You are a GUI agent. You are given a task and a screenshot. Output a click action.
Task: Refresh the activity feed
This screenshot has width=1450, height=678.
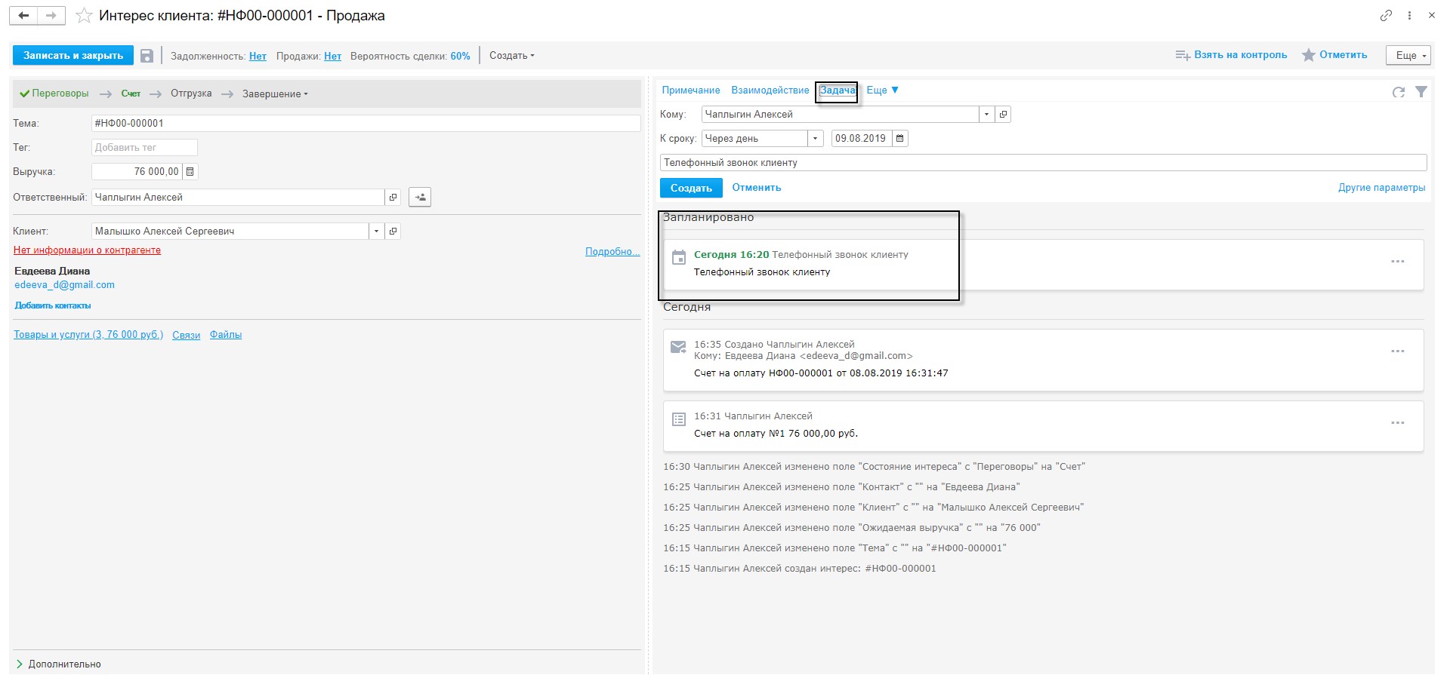pyautogui.click(x=1398, y=92)
